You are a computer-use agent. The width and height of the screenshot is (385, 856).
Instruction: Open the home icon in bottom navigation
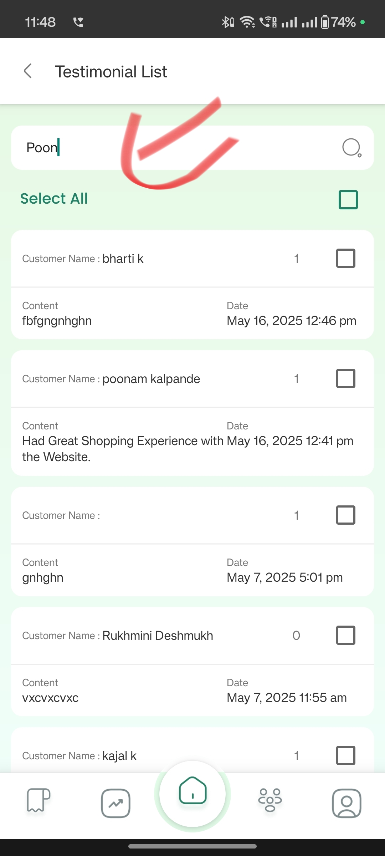[192, 790]
